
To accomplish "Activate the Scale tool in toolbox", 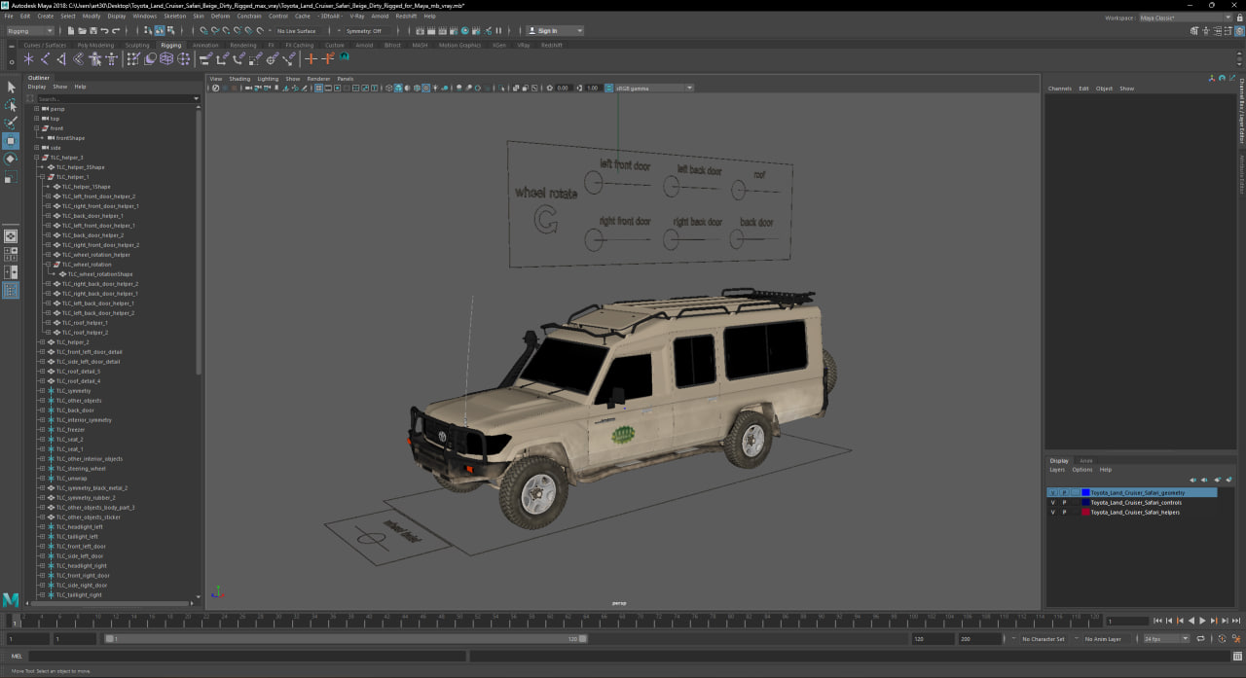I will click(x=11, y=178).
